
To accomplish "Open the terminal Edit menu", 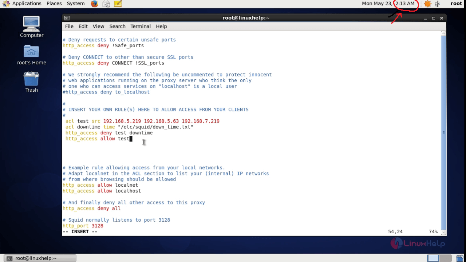I will pos(83,26).
